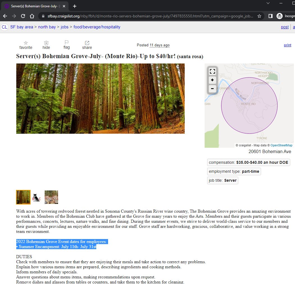Click the post link
The image size is (295, 284).
point(285,27)
